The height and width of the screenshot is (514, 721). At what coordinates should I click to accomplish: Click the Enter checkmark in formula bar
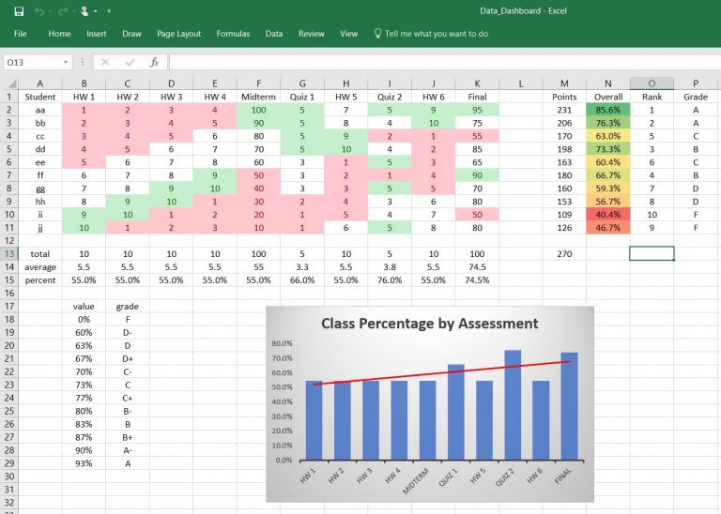130,62
